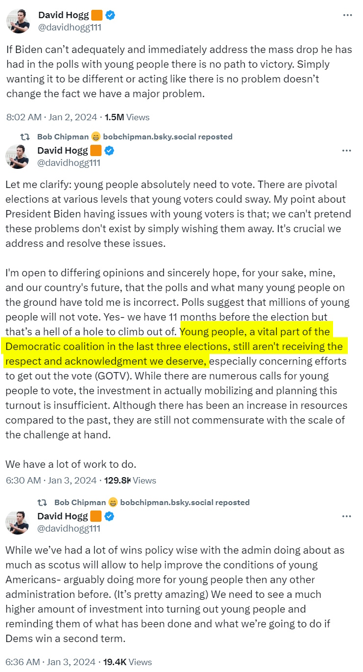Open the David Hogg name link on the first tweet

[63, 15]
